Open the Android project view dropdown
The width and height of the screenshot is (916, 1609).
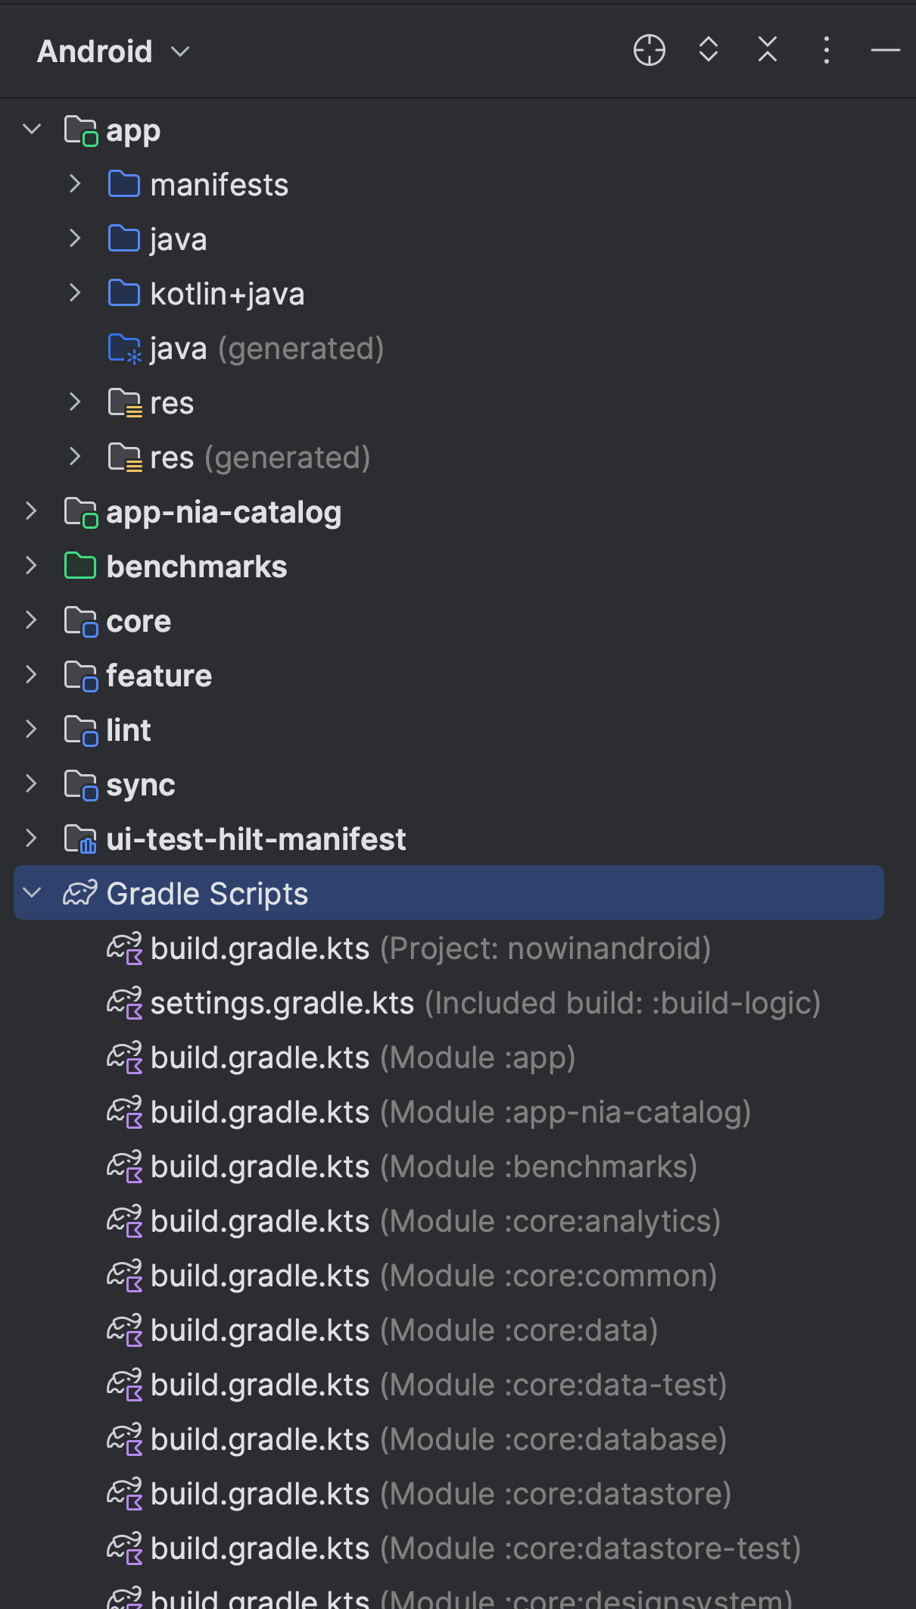click(114, 52)
